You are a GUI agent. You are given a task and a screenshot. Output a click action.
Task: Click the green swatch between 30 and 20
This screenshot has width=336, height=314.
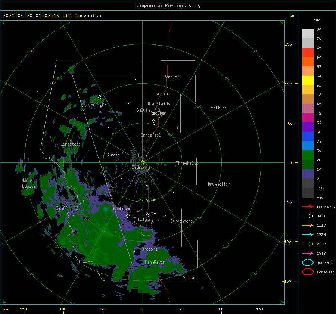[308, 155]
